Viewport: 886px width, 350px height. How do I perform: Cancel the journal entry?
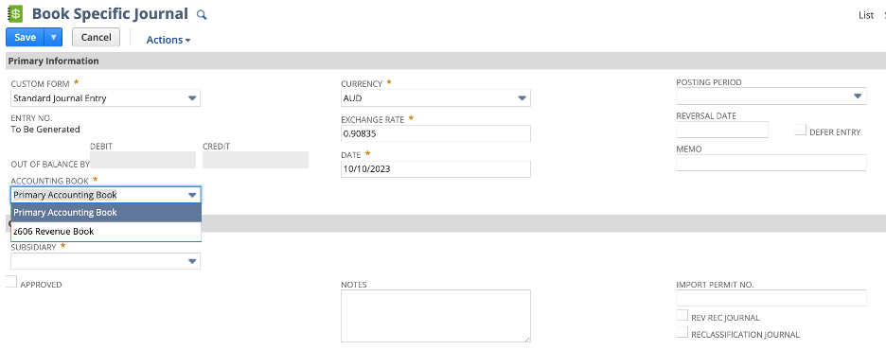(x=96, y=37)
